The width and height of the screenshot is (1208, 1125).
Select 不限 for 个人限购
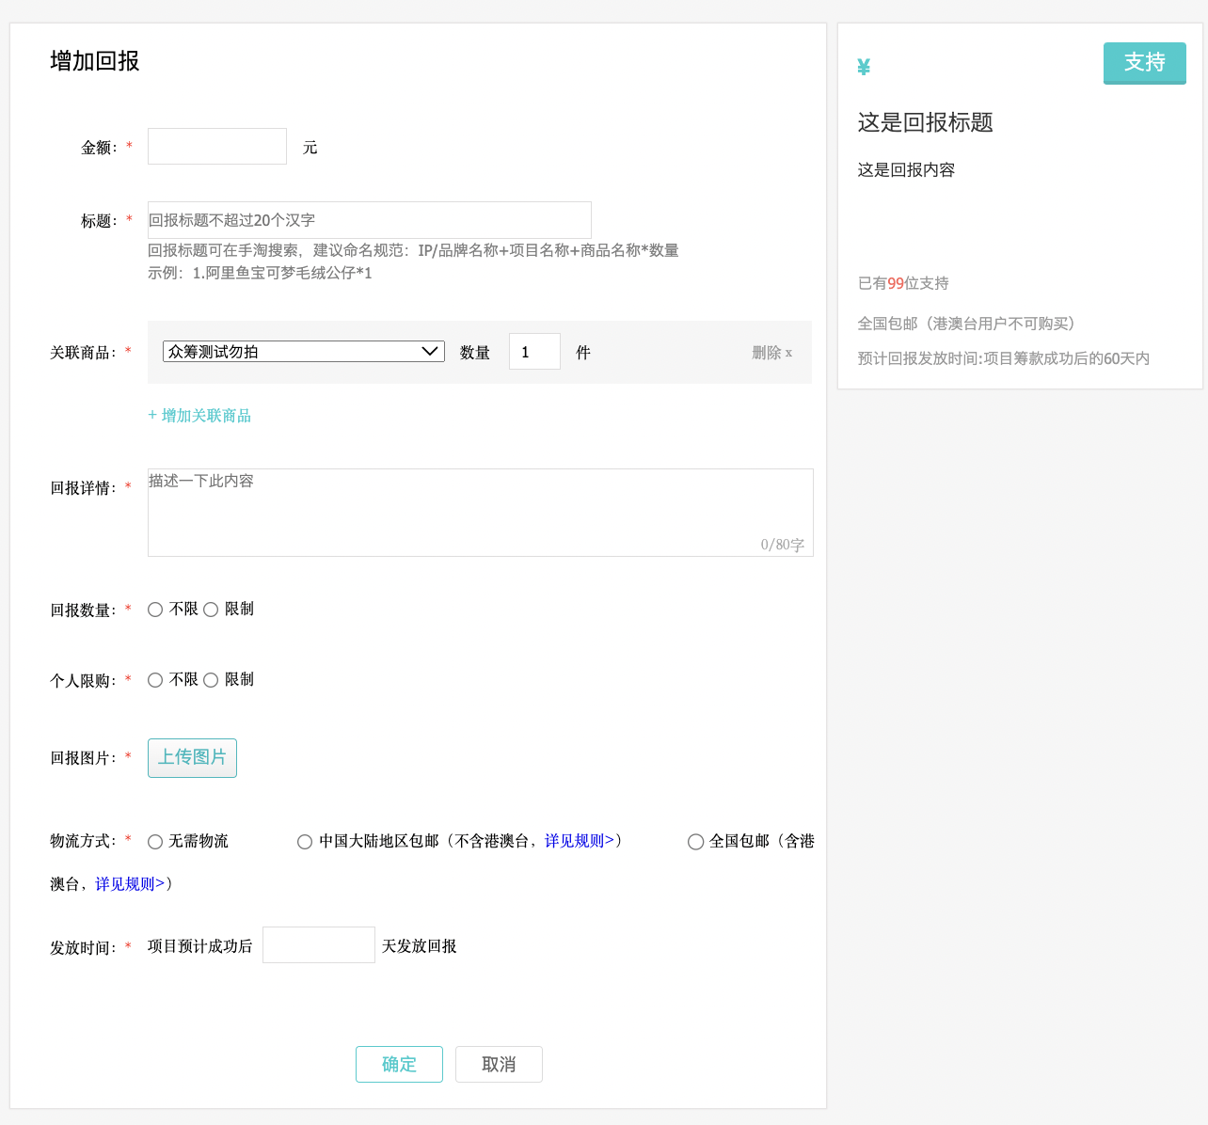coord(154,679)
